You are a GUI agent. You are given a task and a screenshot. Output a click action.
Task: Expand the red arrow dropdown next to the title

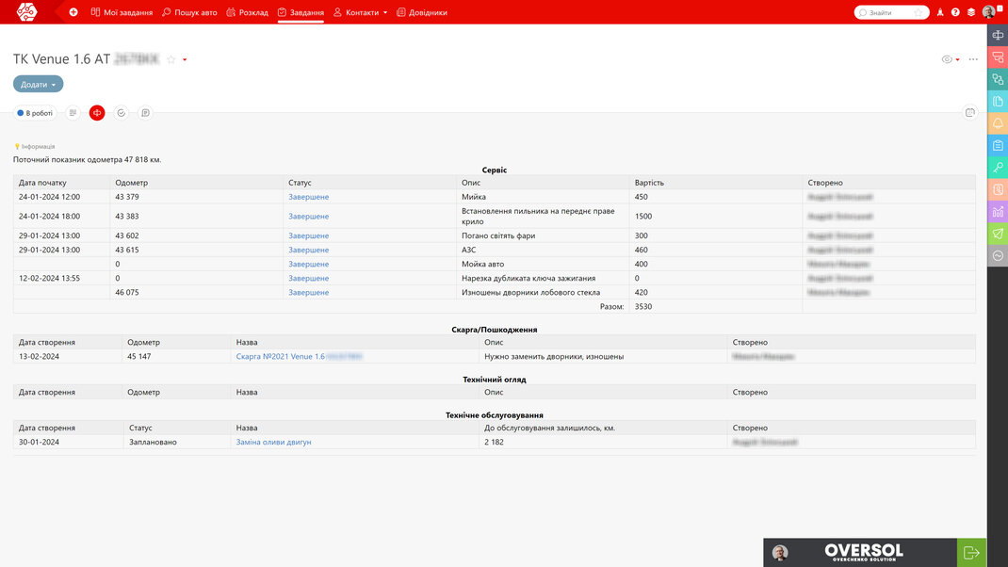(x=185, y=59)
